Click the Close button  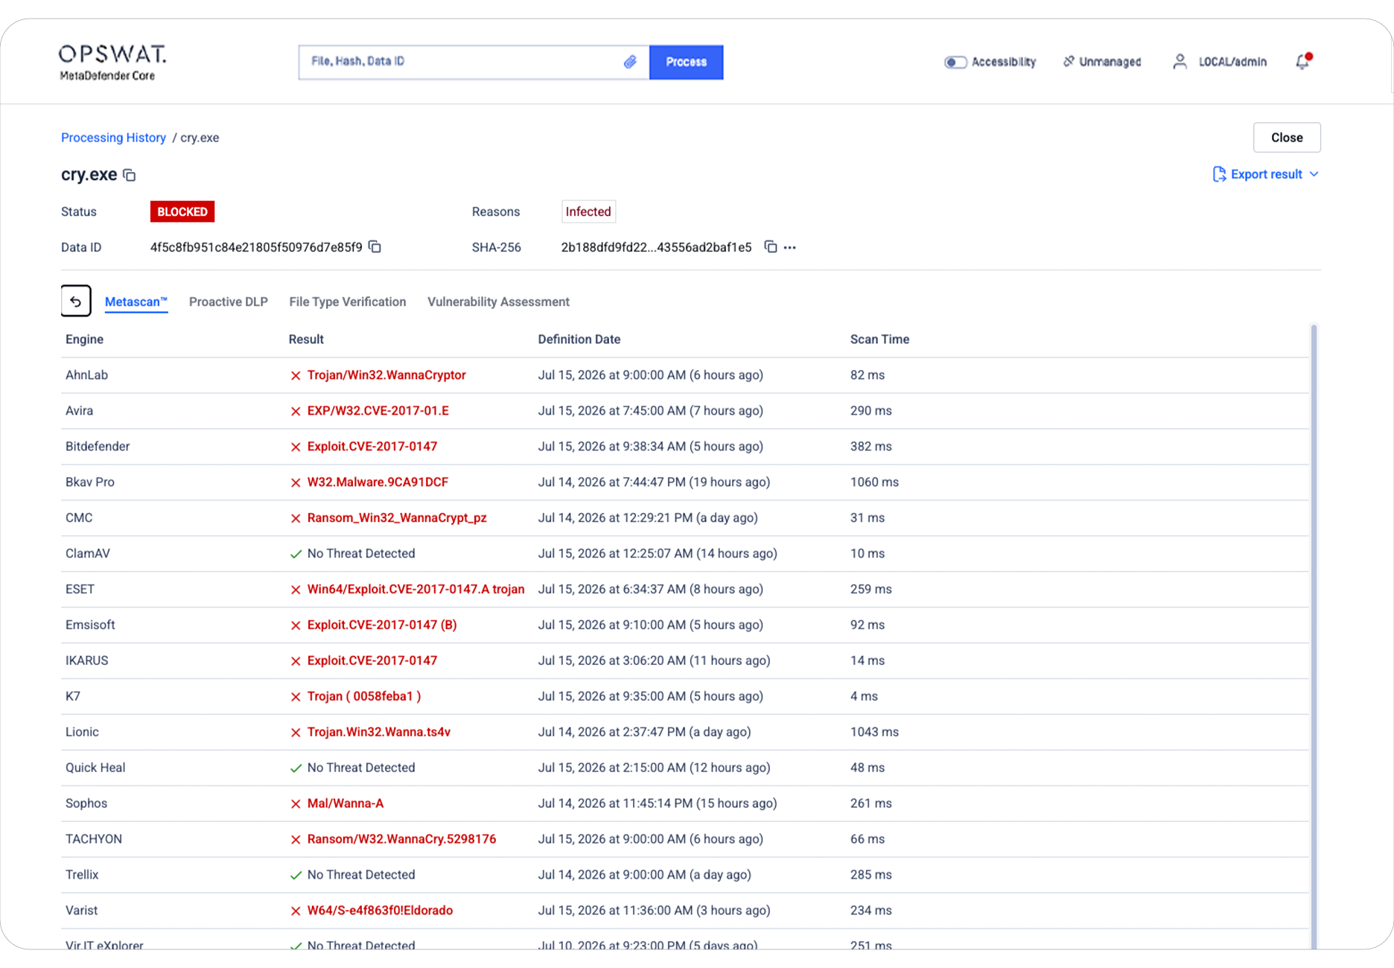tap(1287, 138)
